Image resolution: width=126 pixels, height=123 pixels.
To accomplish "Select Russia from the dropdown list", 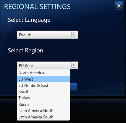I will [x=43, y=104].
